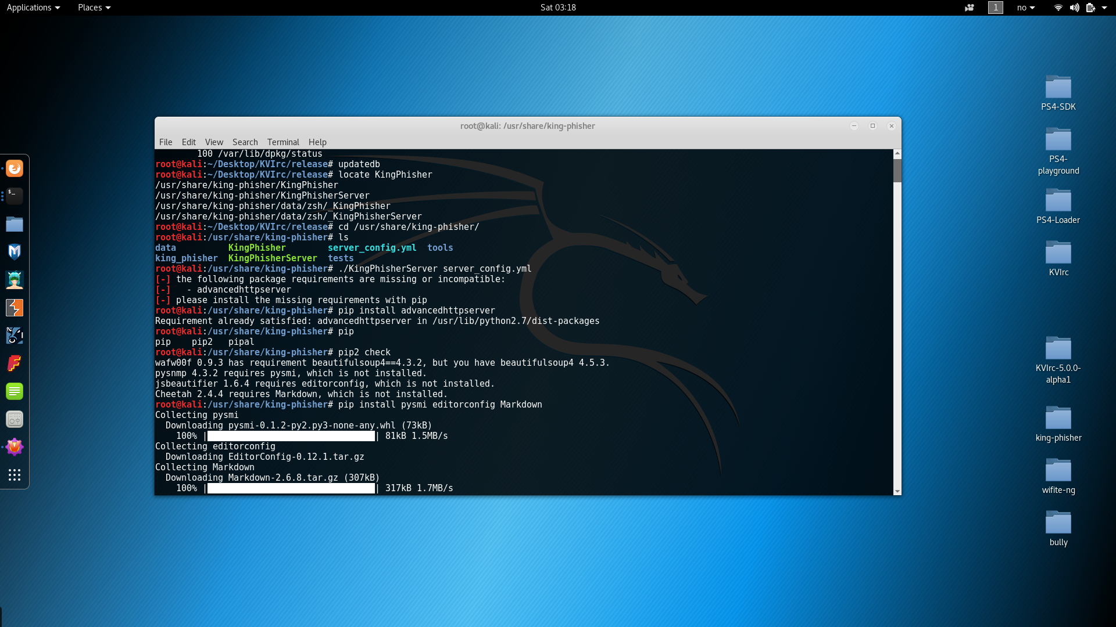Open the Files manager dock icon

coord(15,224)
